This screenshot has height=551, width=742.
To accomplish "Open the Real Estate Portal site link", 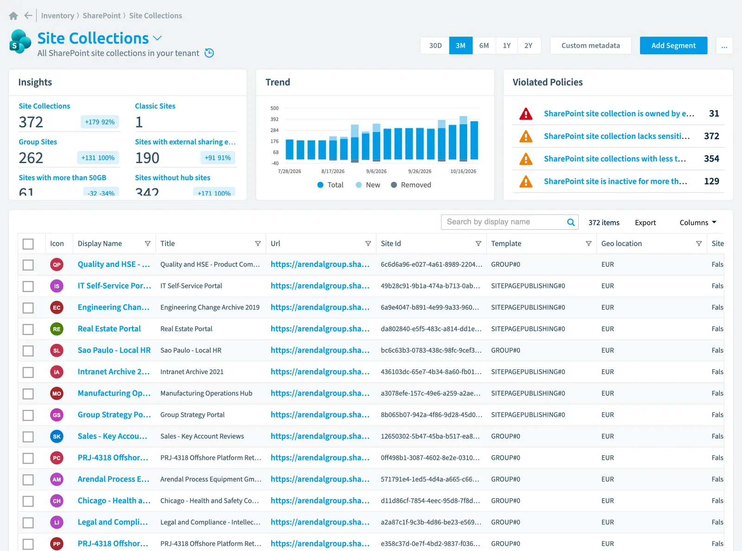I will pyautogui.click(x=109, y=329).
